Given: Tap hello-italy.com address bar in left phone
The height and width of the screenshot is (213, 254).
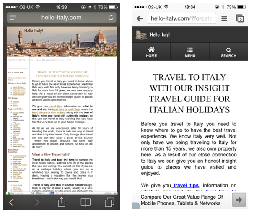Looking at the screenshot, I should pyautogui.click(x=61, y=18).
